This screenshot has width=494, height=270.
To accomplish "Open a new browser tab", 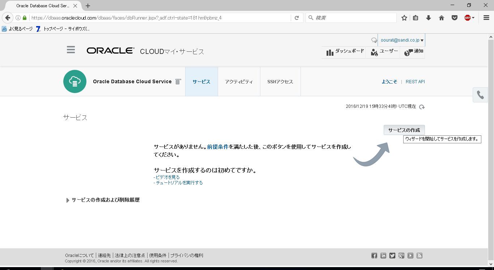I will tap(88, 6).
